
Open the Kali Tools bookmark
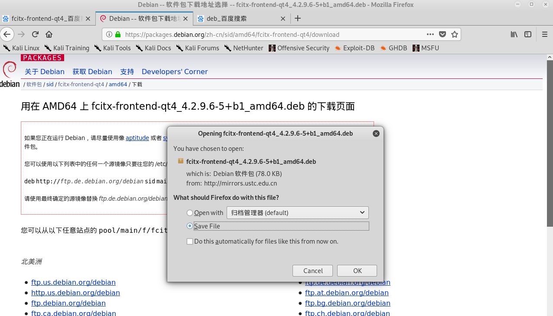tap(112, 48)
